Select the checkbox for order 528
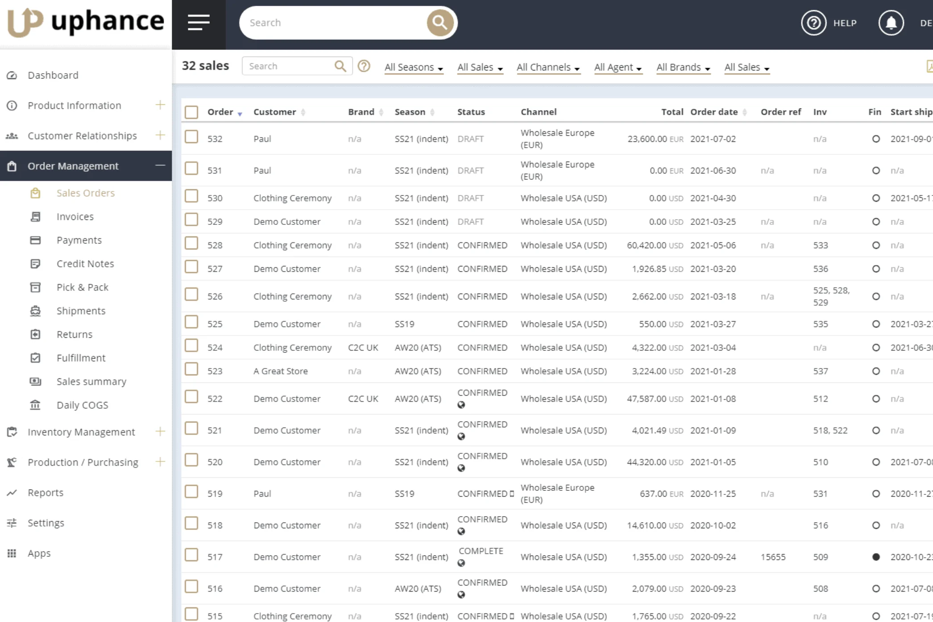Image resolution: width=933 pixels, height=622 pixels. (191, 243)
